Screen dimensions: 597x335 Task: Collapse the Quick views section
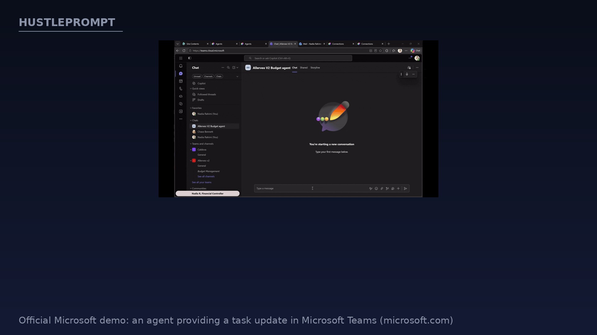(x=191, y=89)
